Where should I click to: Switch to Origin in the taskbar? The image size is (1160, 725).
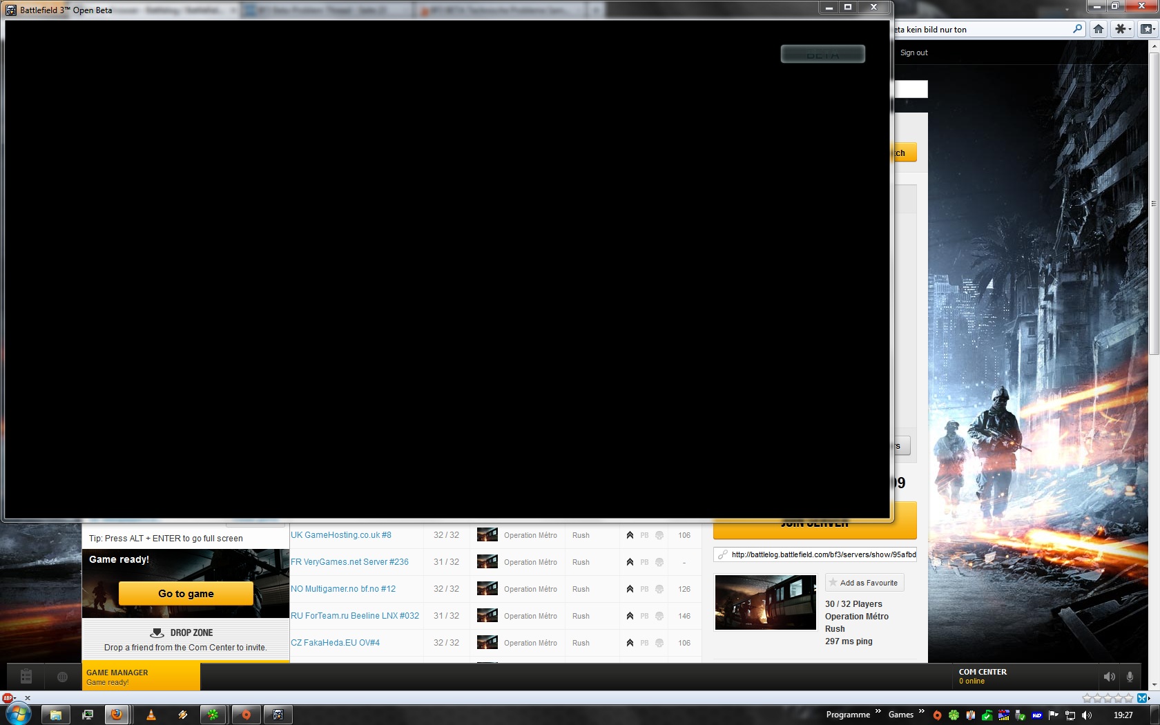245,715
